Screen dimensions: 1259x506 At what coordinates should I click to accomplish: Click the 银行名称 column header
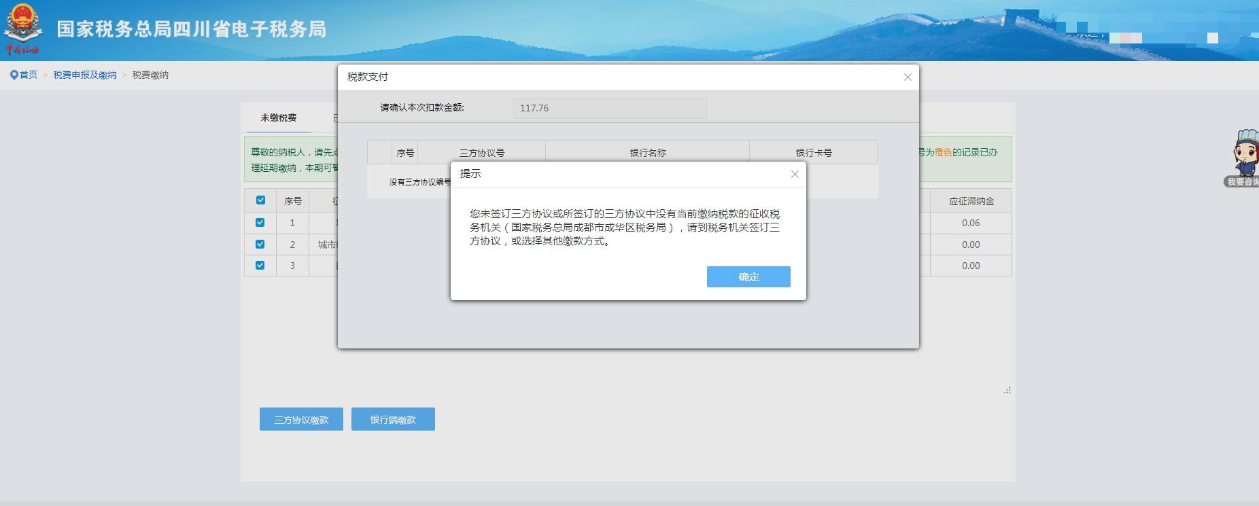click(x=647, y=153)
